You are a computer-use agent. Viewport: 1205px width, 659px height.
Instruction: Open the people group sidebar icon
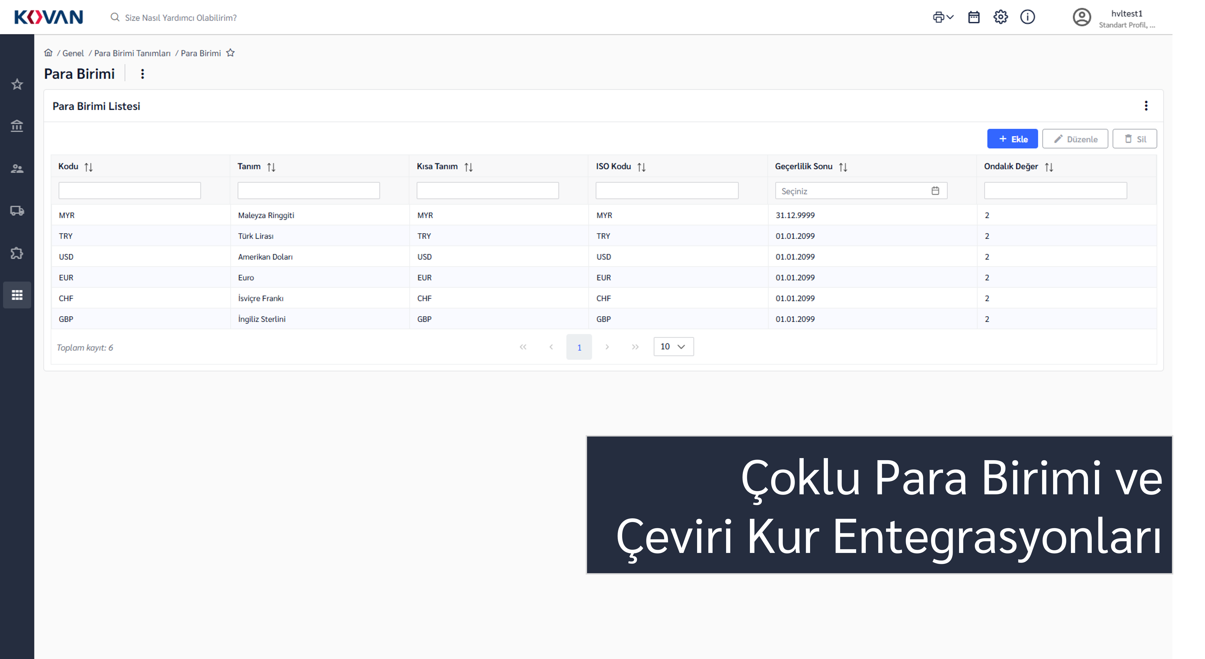coord(17,168)
